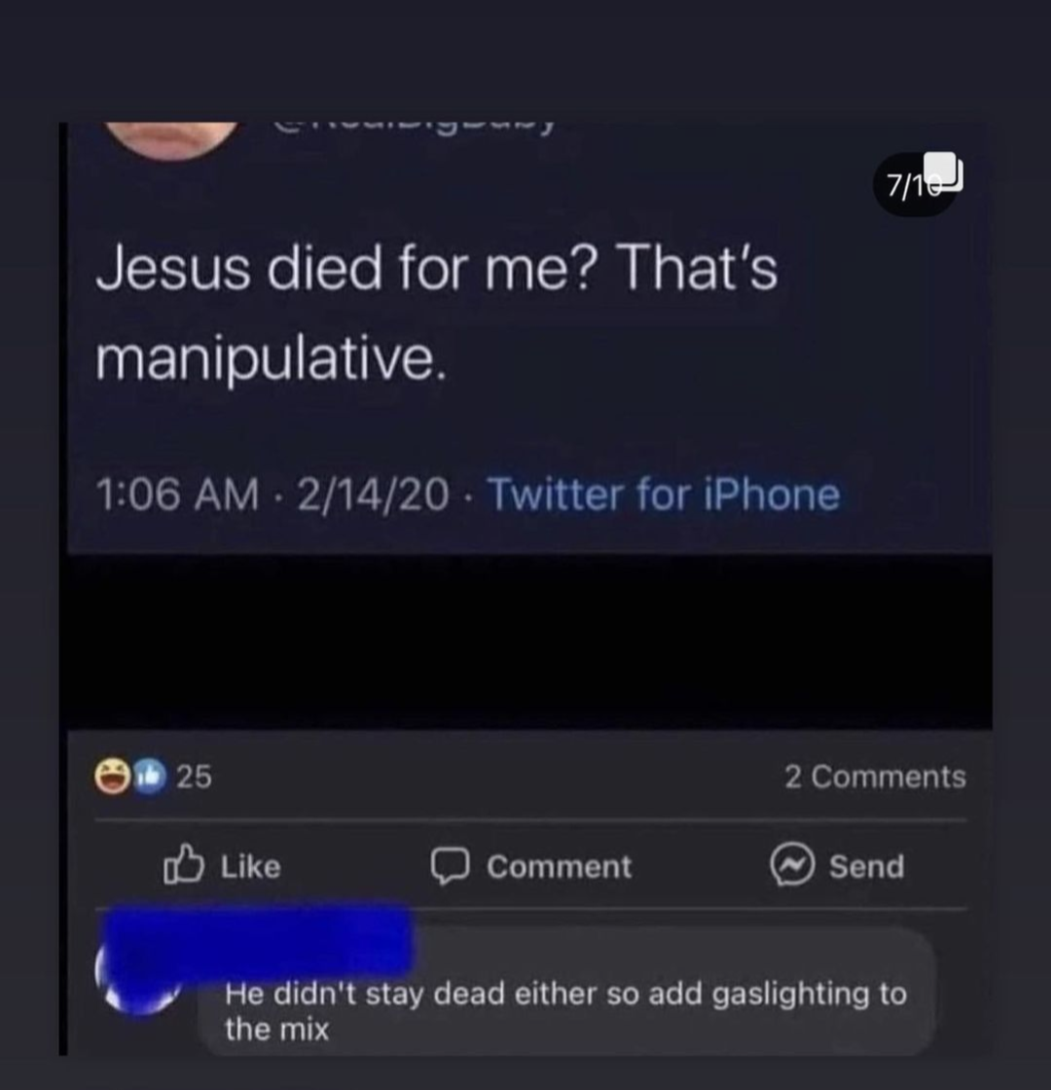Screen dimensions: 1051x1090
Task: Click the Like button label
Action: coord(250,867)
